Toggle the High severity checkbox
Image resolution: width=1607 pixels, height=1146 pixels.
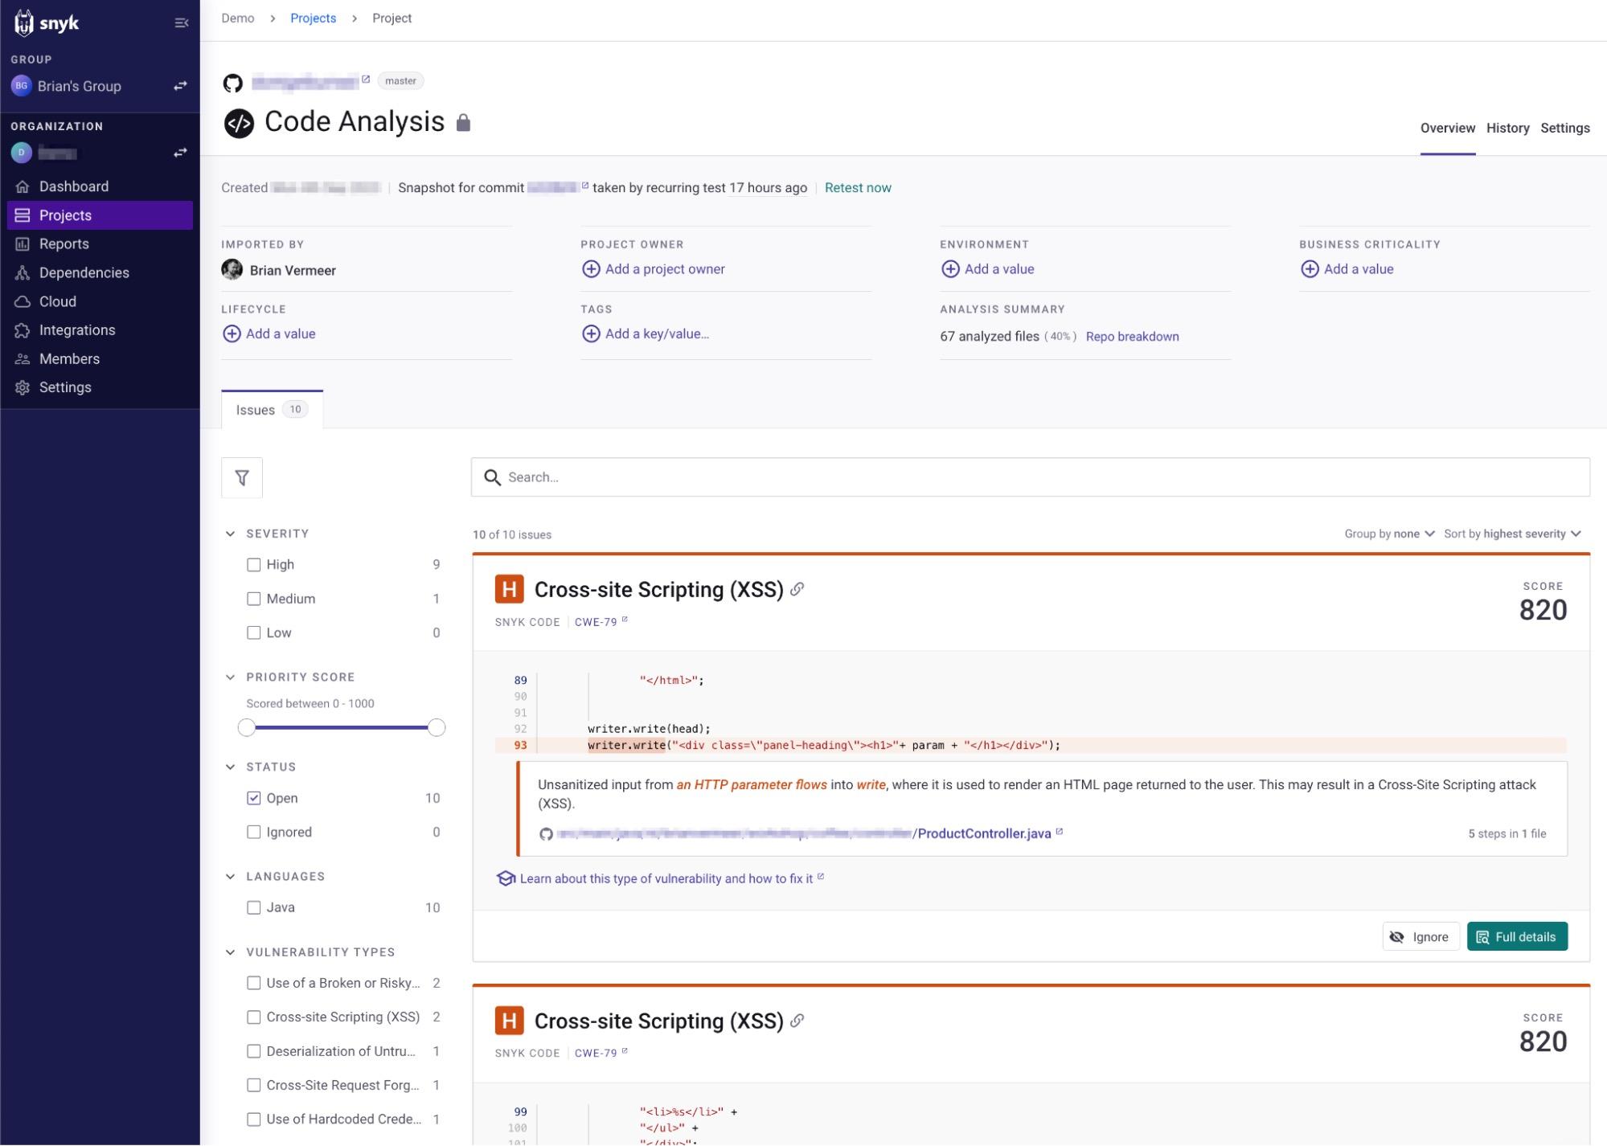tap(254, 564)
